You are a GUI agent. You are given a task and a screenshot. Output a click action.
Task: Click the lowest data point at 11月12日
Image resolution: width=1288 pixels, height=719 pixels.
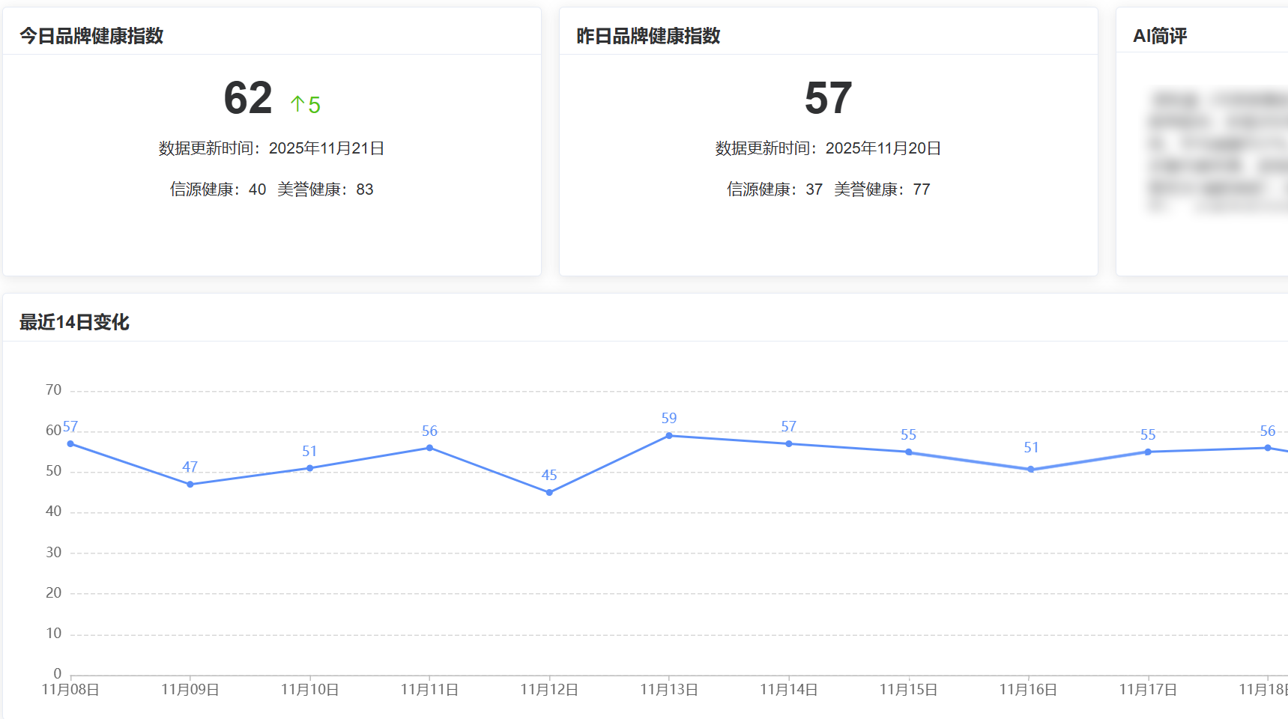point(549,493)
